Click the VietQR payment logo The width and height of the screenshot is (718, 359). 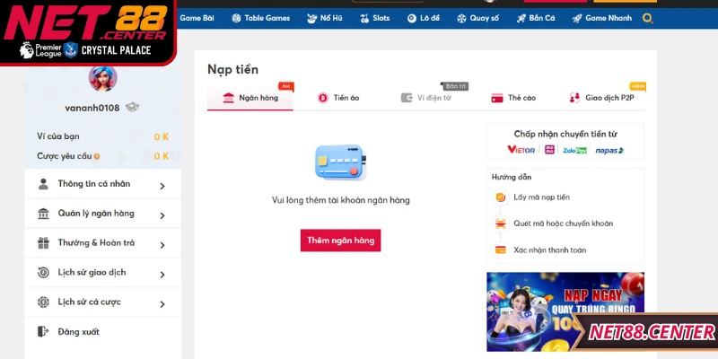521,150
